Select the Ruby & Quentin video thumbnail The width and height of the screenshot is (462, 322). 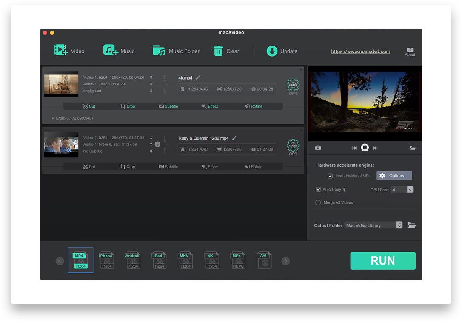pyautogui.click(x=61, y=145)
